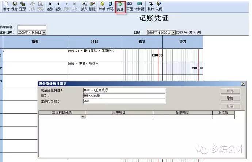Screen dimensions: 252x162
Task: Click the 本位币 column header
Action: tap(224, 112)
